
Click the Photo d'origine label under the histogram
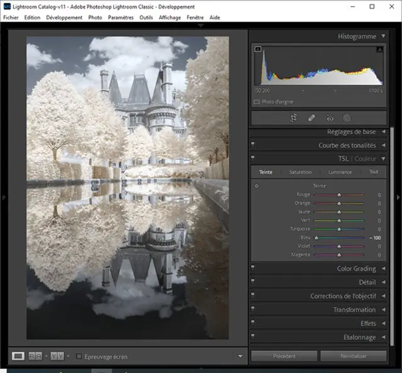[277, 101]
